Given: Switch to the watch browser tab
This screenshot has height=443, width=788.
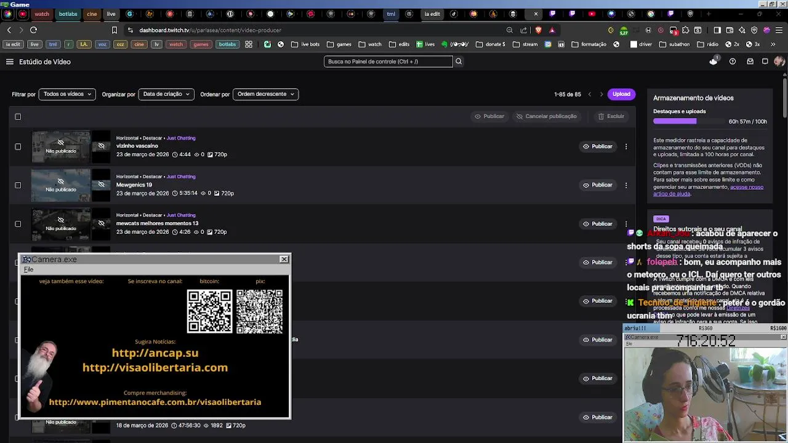Looking at the screenshot, I should pyautogui.click(x=42, y=14).
